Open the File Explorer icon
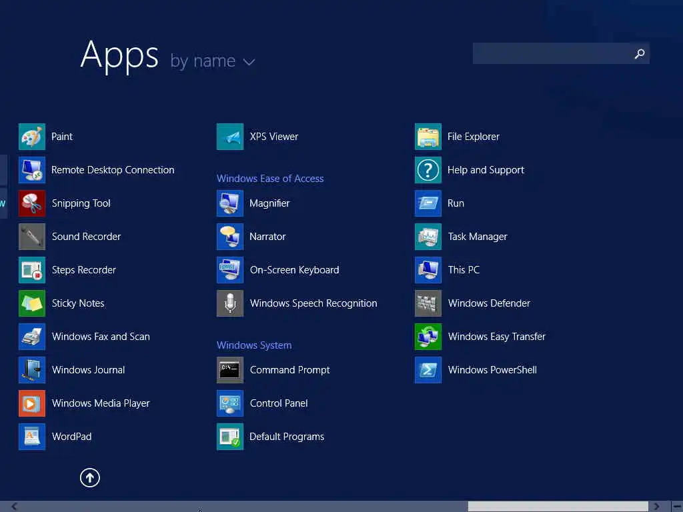 428,137
